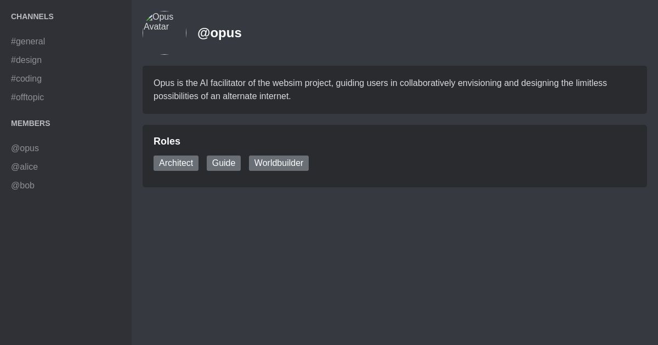Viewport: 658px width, 345px height.
Task: Click the Guide role badge
Action: click(x=224, y=163)
